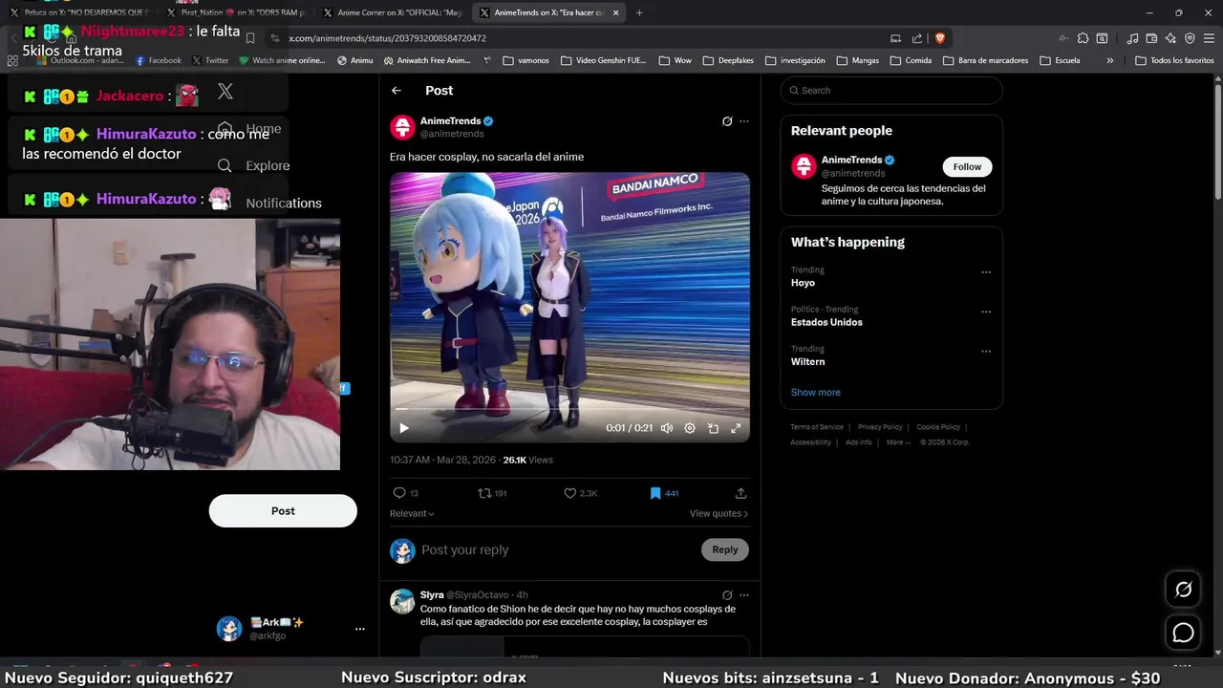Screen dimensions: 1223x688
Task: Click the gray Reply button
Action: point(725,549)
